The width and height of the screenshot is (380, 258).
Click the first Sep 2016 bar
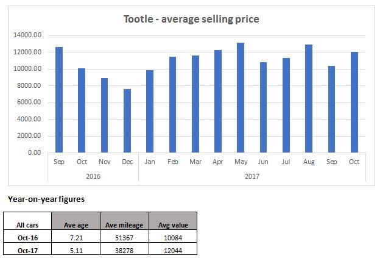[x=59, y=99]
